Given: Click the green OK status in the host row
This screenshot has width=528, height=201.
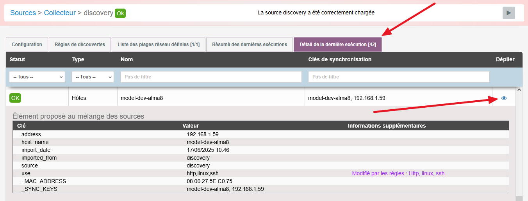Looking at the screenshot, I should point(15,98).
